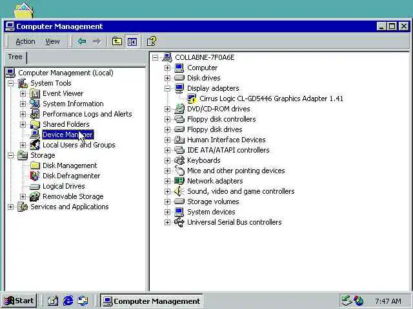
Task: Expand the Event Viewer node
Action: pos(23,93)
